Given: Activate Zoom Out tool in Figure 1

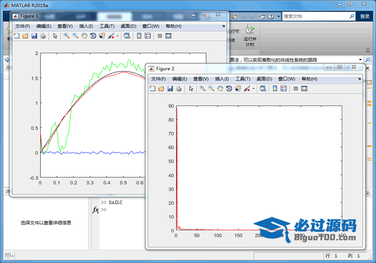Looking at the screenshot, I should [75, 36].
